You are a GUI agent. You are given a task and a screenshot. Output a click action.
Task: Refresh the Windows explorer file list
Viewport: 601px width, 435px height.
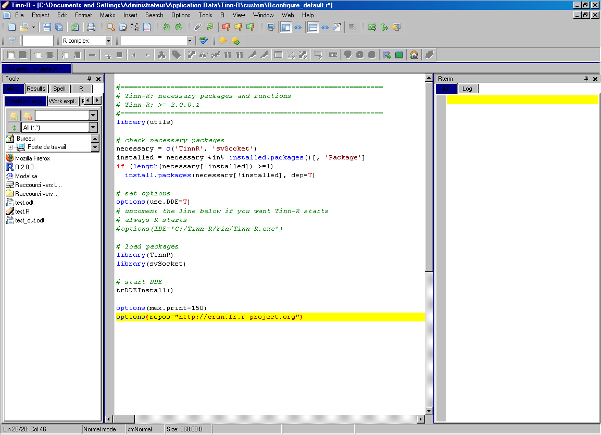(14, 128)
